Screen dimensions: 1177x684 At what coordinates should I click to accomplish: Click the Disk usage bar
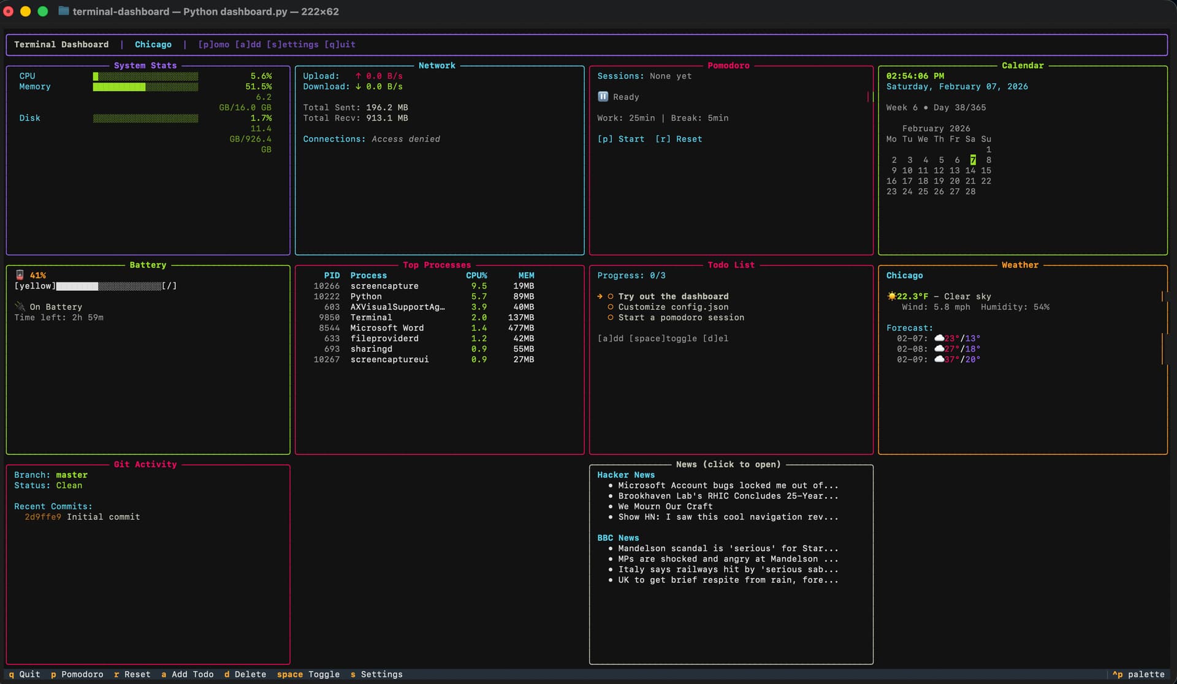coord(145,118)
